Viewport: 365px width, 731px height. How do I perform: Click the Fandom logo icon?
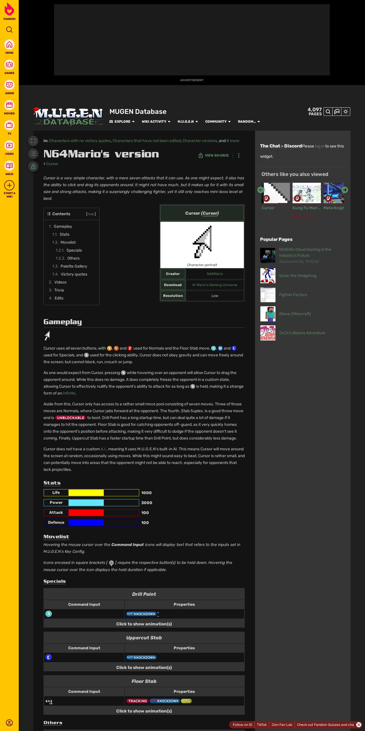9,9
